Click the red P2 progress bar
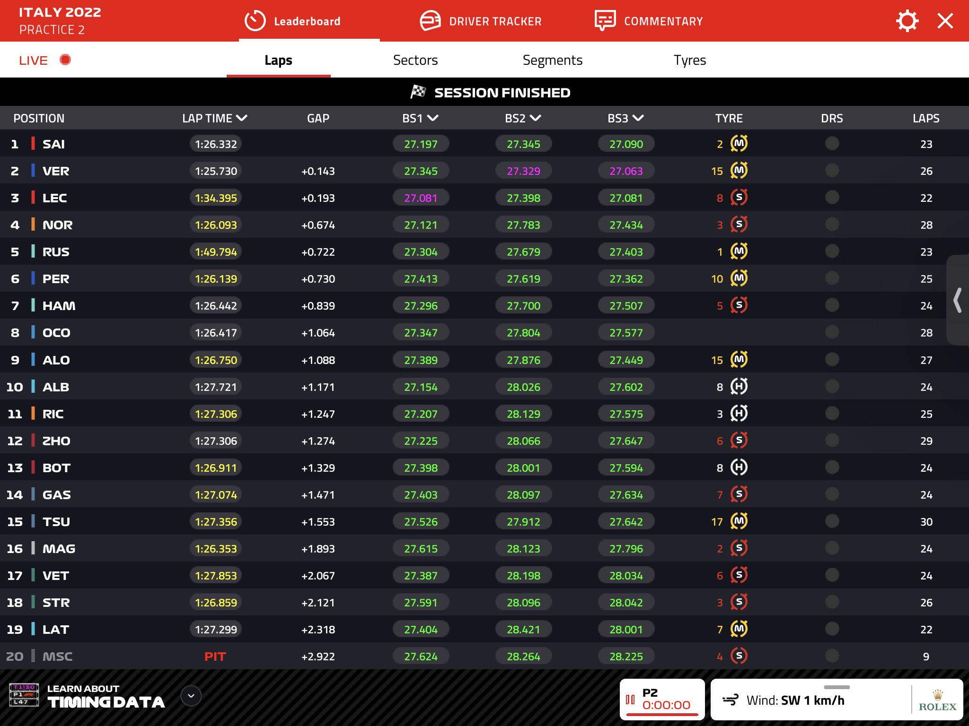The image size is (969, 726). click(662, 715)
